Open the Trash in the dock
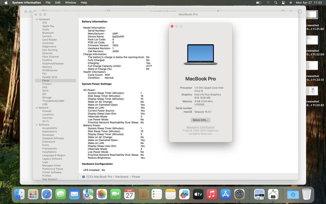Viewport: 326px width, 204px height. 306,194
